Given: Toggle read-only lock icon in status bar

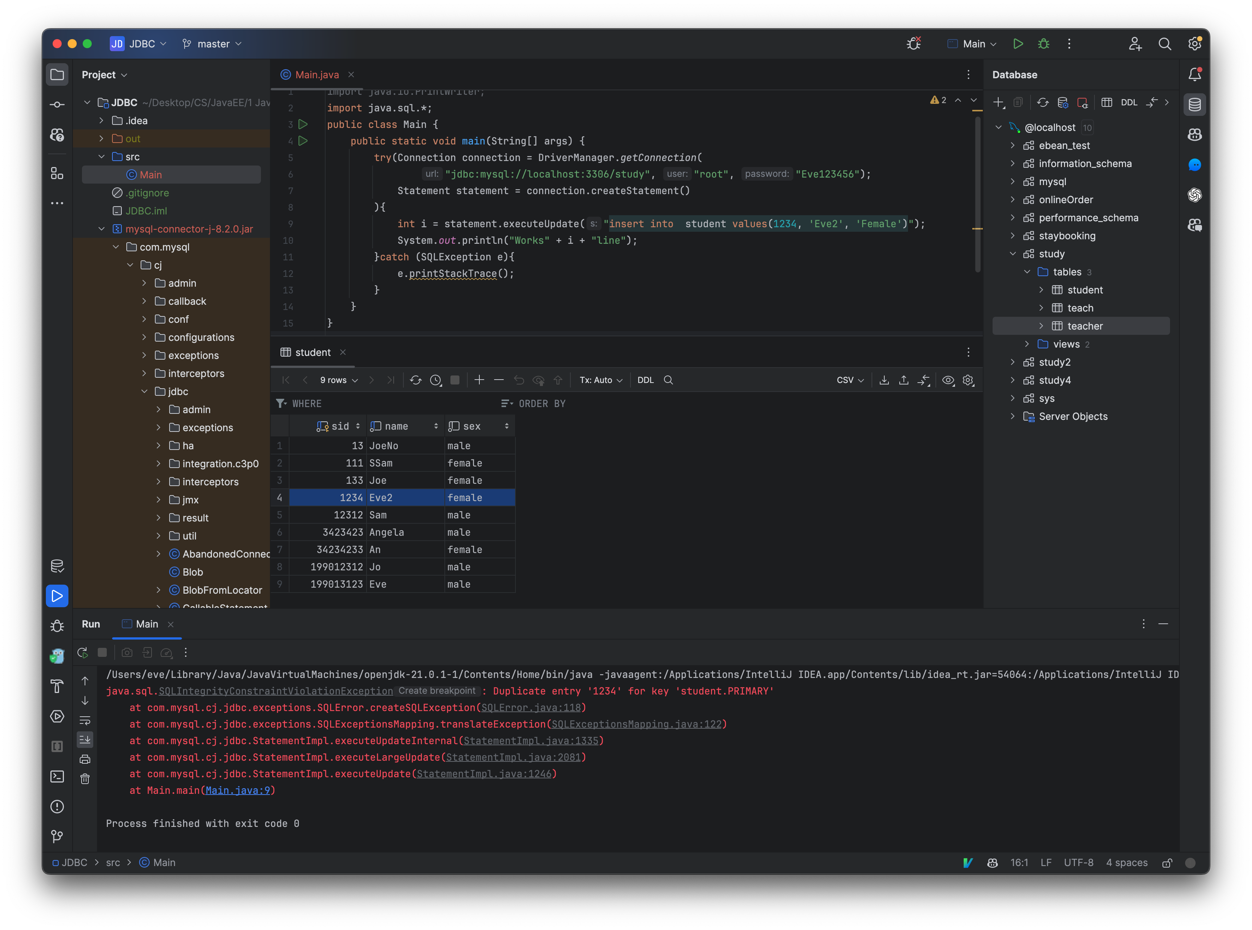Looking at the screenshot, I should point(1167,863).
